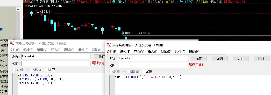Screen dimensions: 271x95
Task: Click the Formula8 A161:5928.8 indicator label
Action: click(46, 6)
